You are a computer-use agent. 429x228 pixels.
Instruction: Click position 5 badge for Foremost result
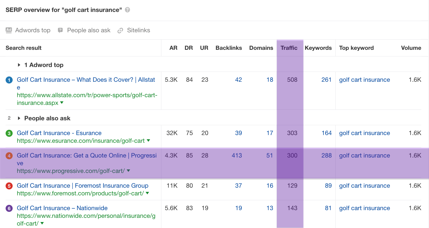click(9, 186)
